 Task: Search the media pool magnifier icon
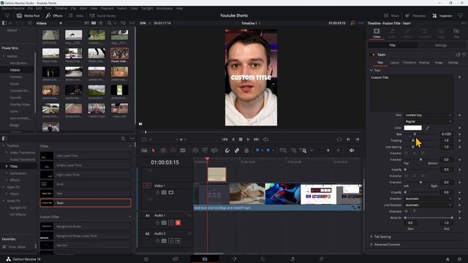[109, 23]
